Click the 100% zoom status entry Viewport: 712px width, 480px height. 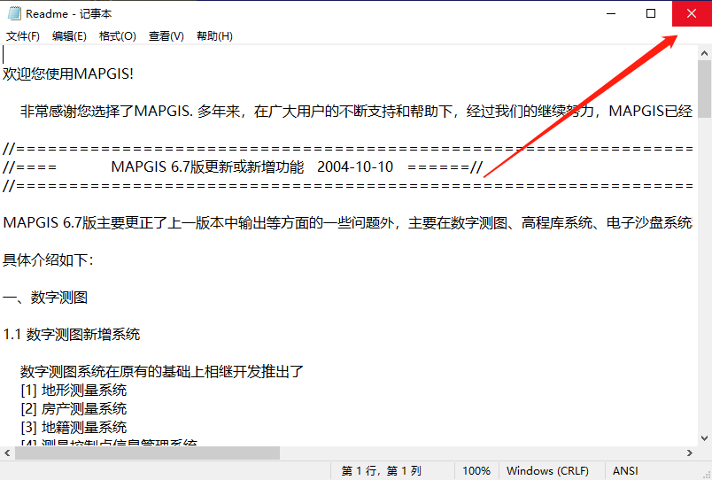pos(476,471)
